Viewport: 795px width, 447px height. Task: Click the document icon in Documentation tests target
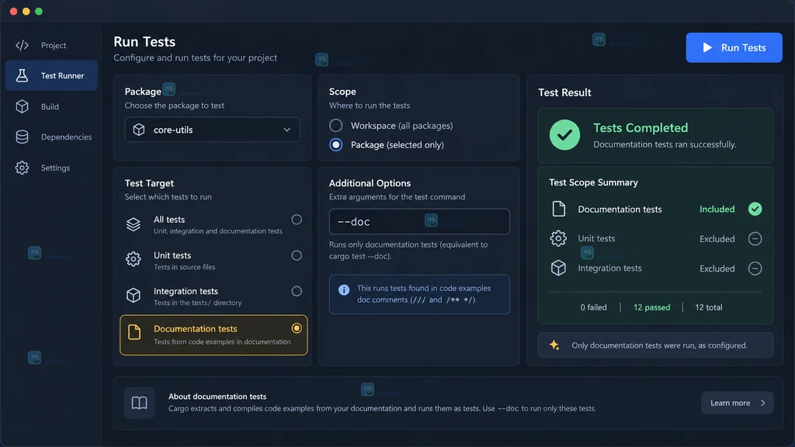click(x=134, y=332)
